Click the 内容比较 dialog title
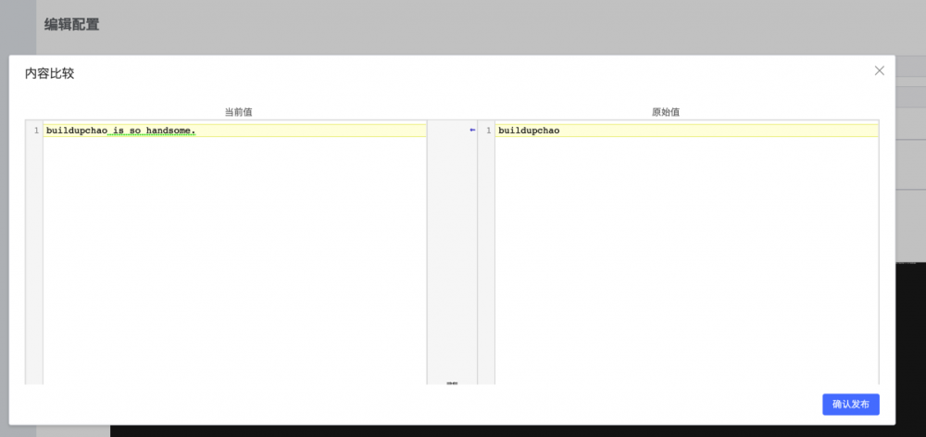 point(50,73)
